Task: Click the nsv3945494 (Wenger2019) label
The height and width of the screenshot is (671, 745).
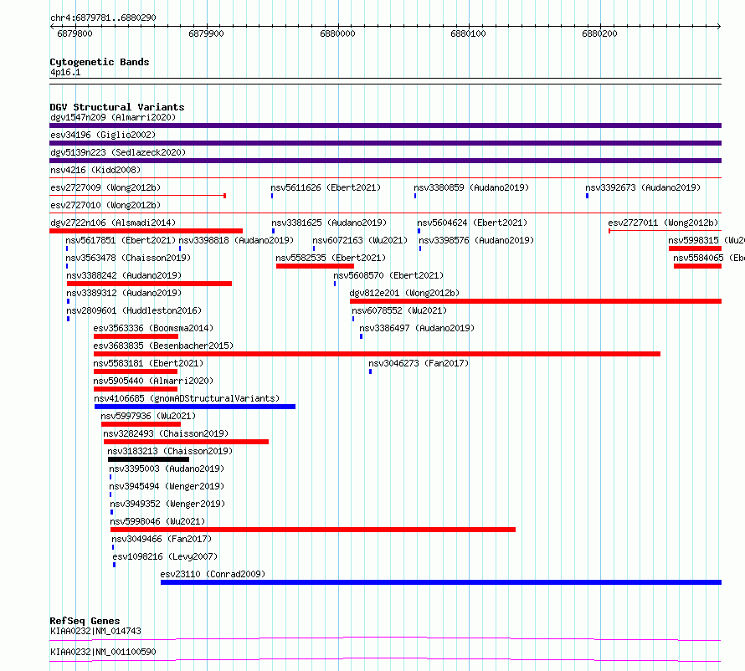Action: [x=167, y=486]
